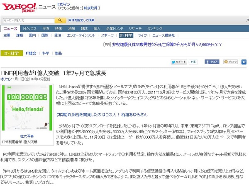The image size is (249, 188).
Task: Select the 国際 category
Action: [x=45, y=35]
